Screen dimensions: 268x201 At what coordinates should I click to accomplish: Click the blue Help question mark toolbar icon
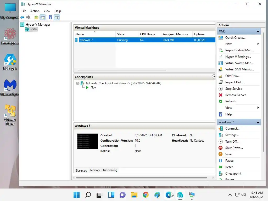click(50, 17)
